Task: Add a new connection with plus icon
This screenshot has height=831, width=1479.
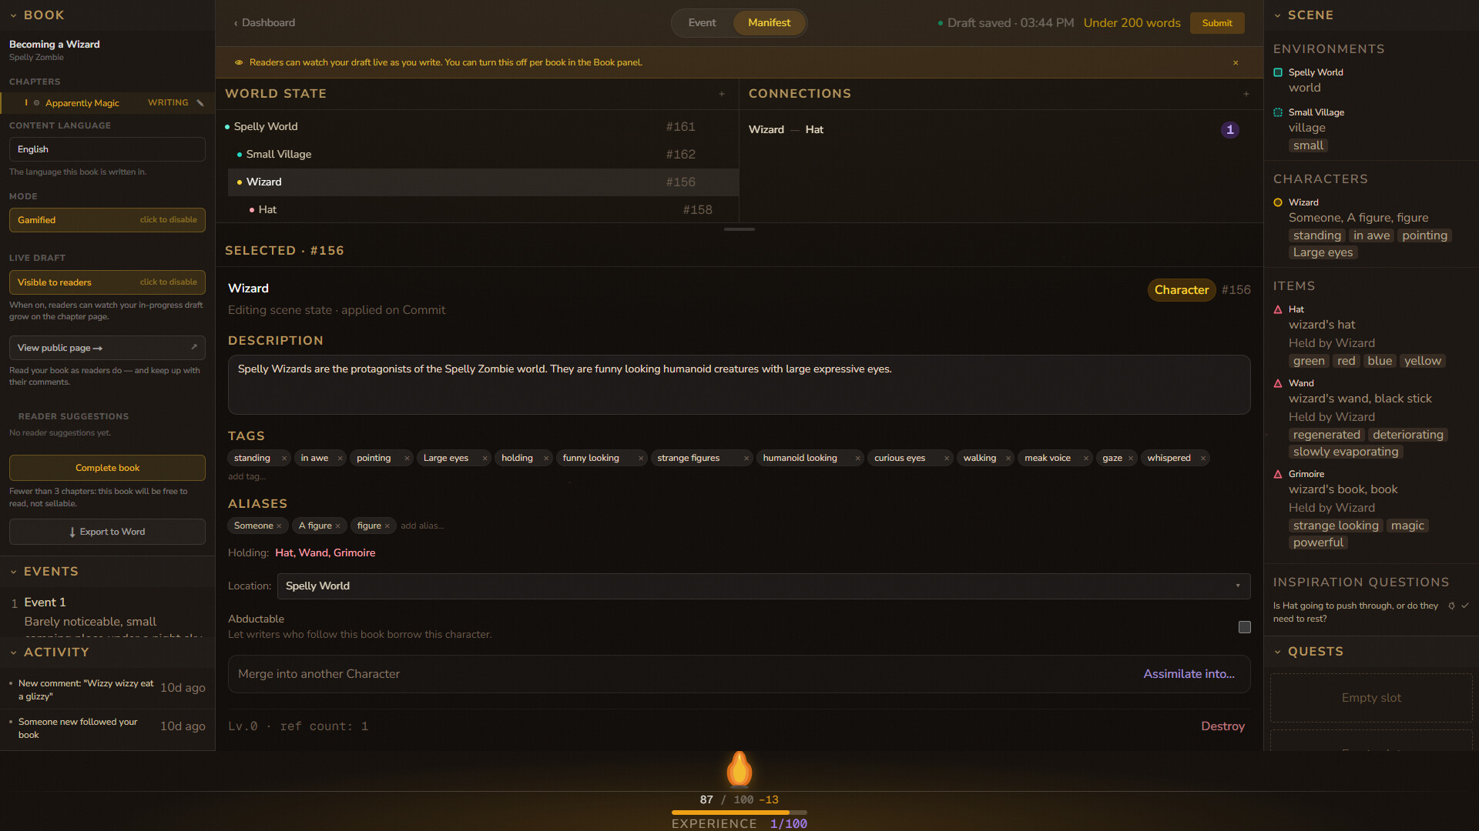Action: click(x=1246, y=94)
